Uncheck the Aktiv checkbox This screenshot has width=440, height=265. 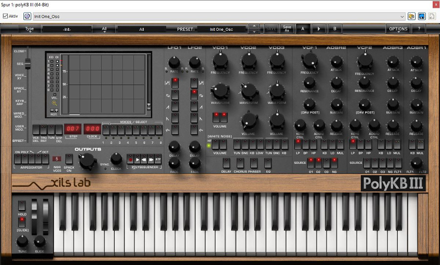click(5, 16)
